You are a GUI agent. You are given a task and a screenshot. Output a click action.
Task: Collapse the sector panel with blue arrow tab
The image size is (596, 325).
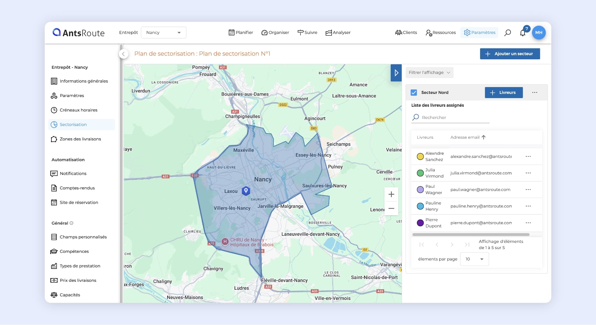(396, 73)
